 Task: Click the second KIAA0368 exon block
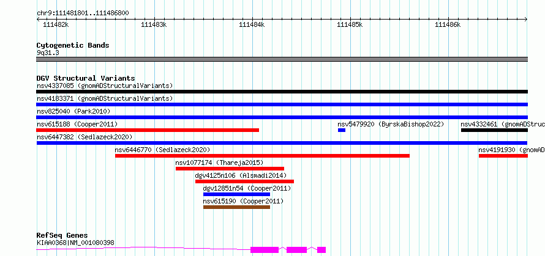[296, 250]
